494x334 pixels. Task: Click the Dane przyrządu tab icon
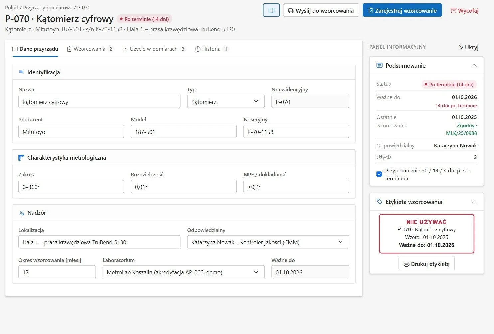coord(15,49)
